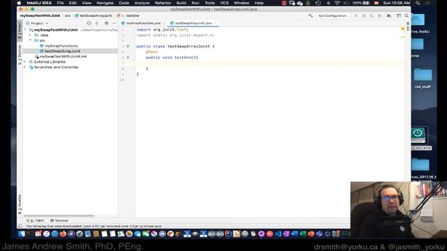Toggle the Project tool window side tab
This screenshot has height=251, width=447.
(x=20, y=30)
